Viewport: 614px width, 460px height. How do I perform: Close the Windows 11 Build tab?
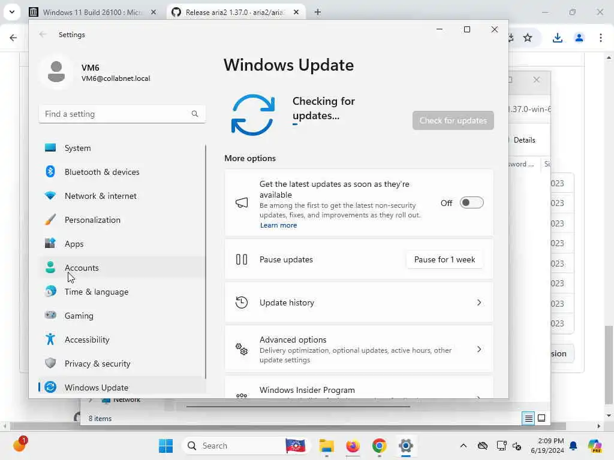point(153,12)
